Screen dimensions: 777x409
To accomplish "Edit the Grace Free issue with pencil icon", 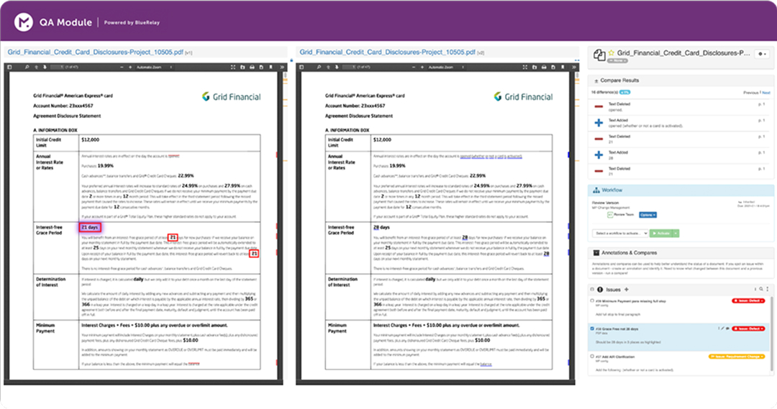I will (722, 328).
